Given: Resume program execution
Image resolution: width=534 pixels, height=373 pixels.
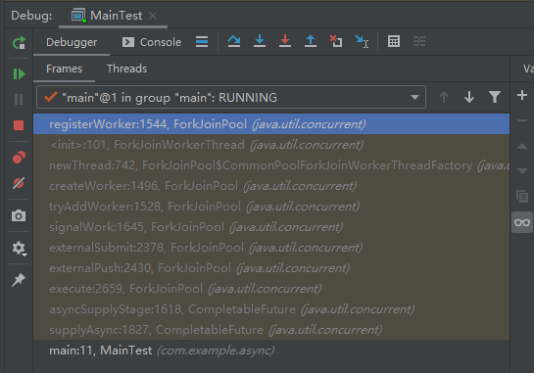Looking at the screenshot, I should [19, 73].
